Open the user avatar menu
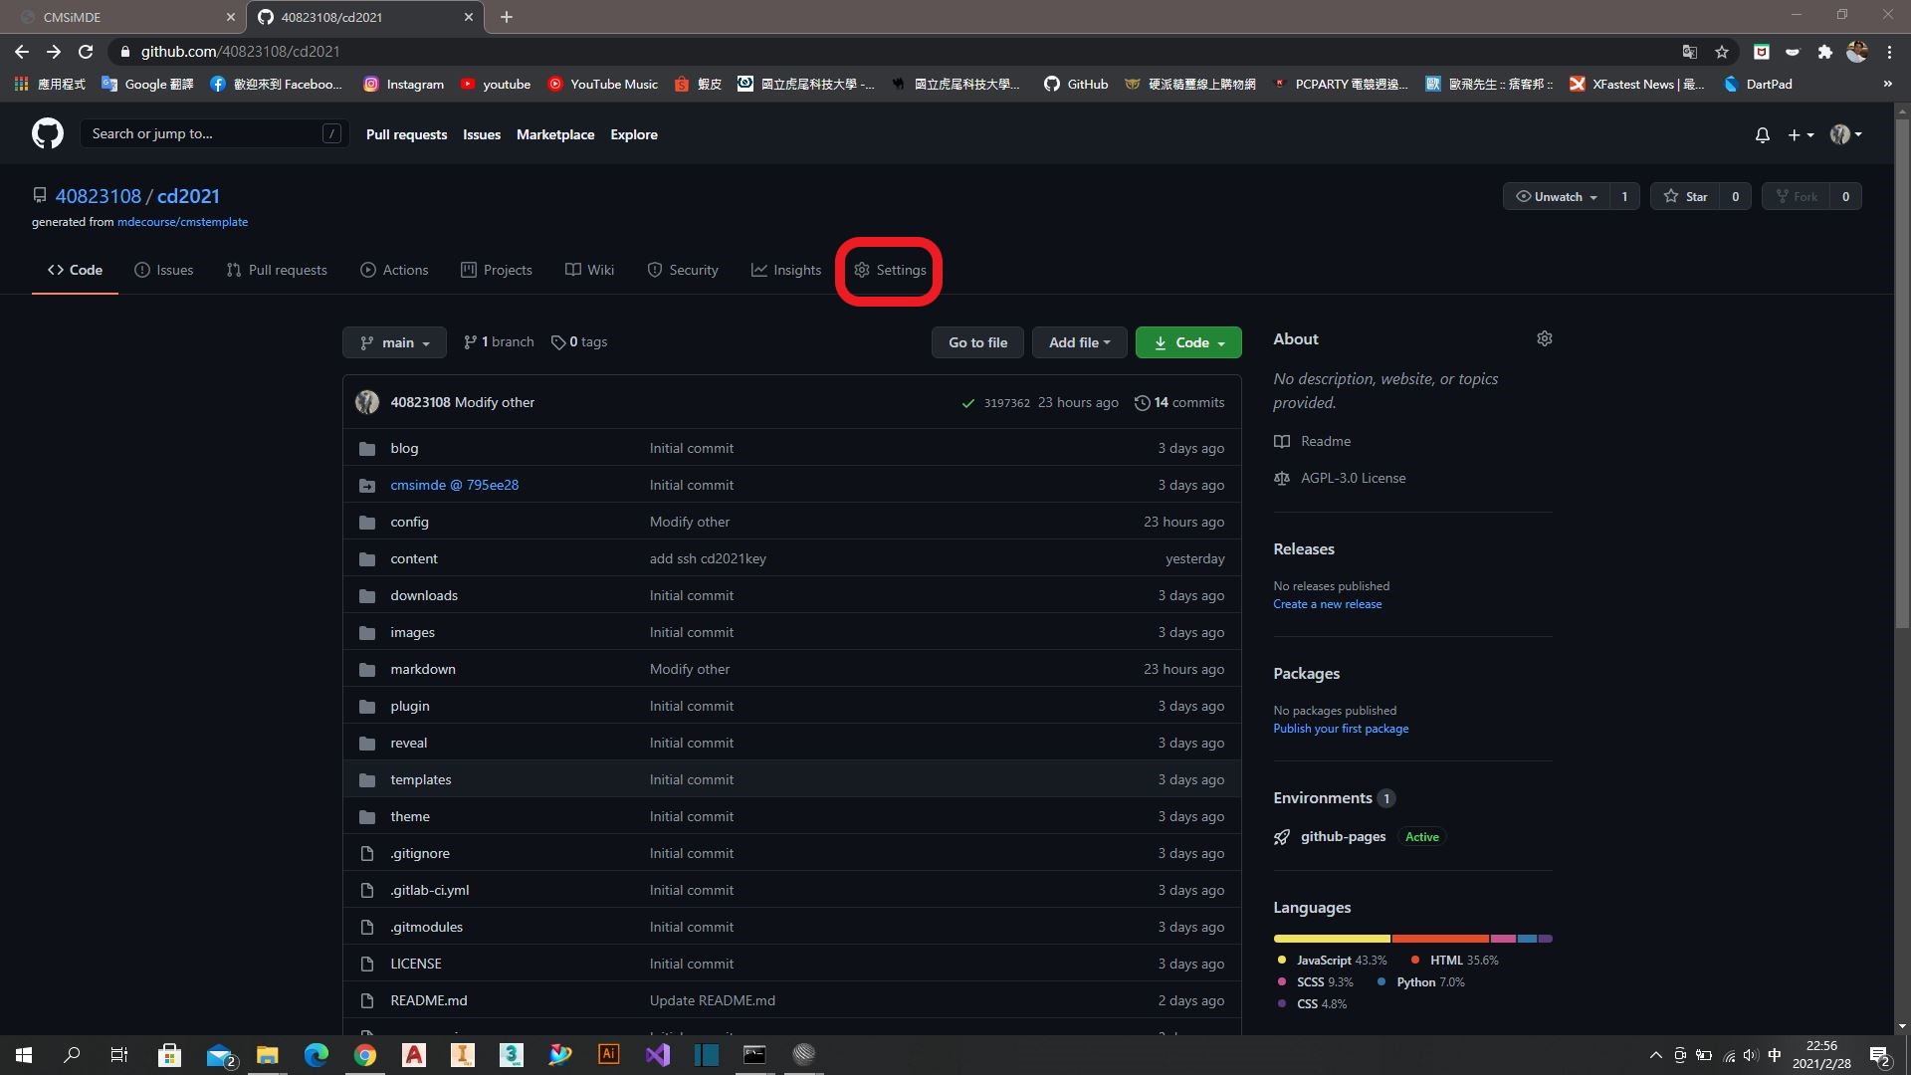1911x1075 pixels. tap(1845, 134)
